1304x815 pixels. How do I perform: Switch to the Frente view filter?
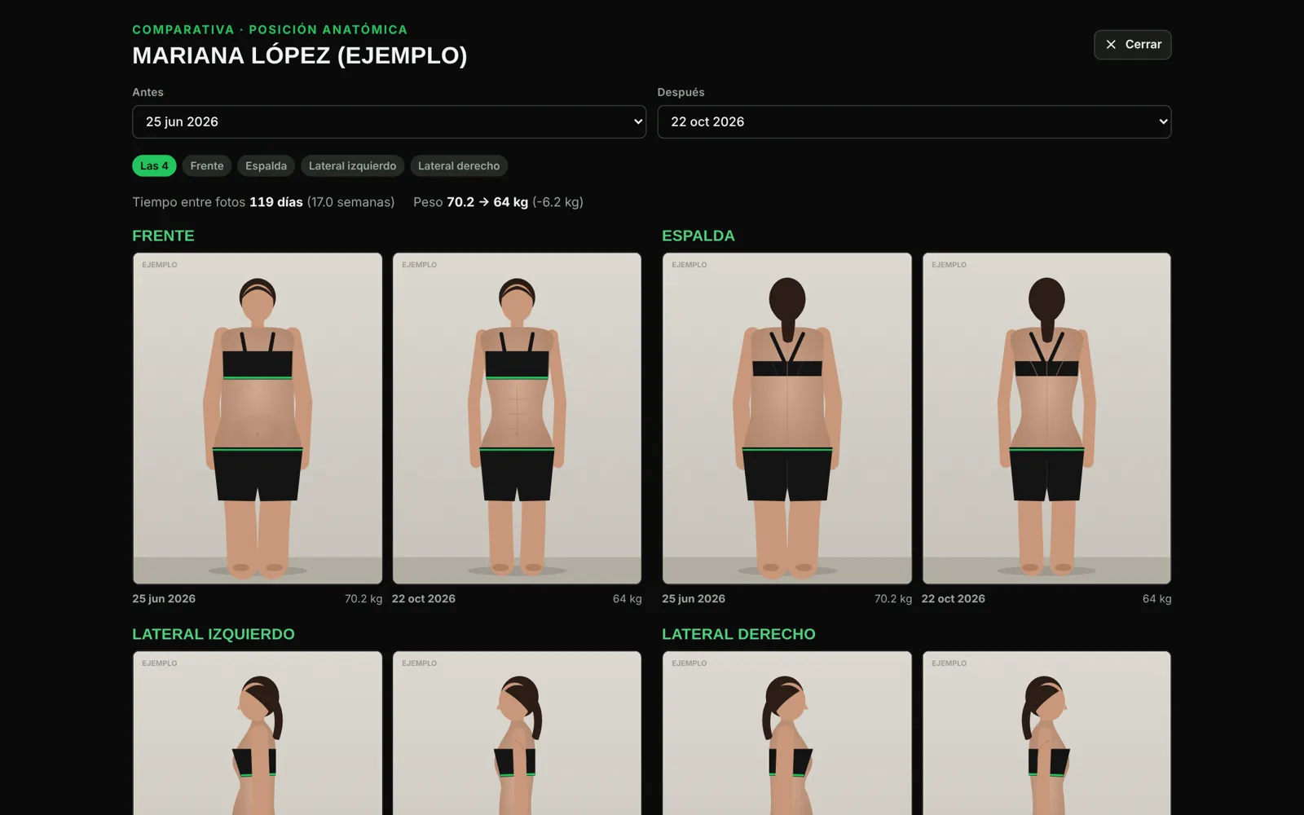207,165
